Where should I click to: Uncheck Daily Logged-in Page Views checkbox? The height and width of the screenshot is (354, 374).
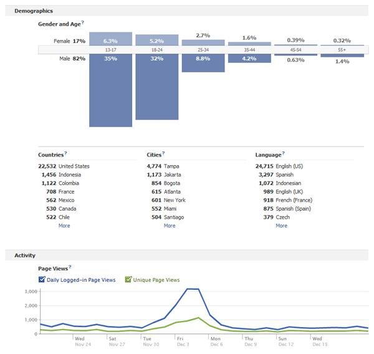click(x=42, y=279)
